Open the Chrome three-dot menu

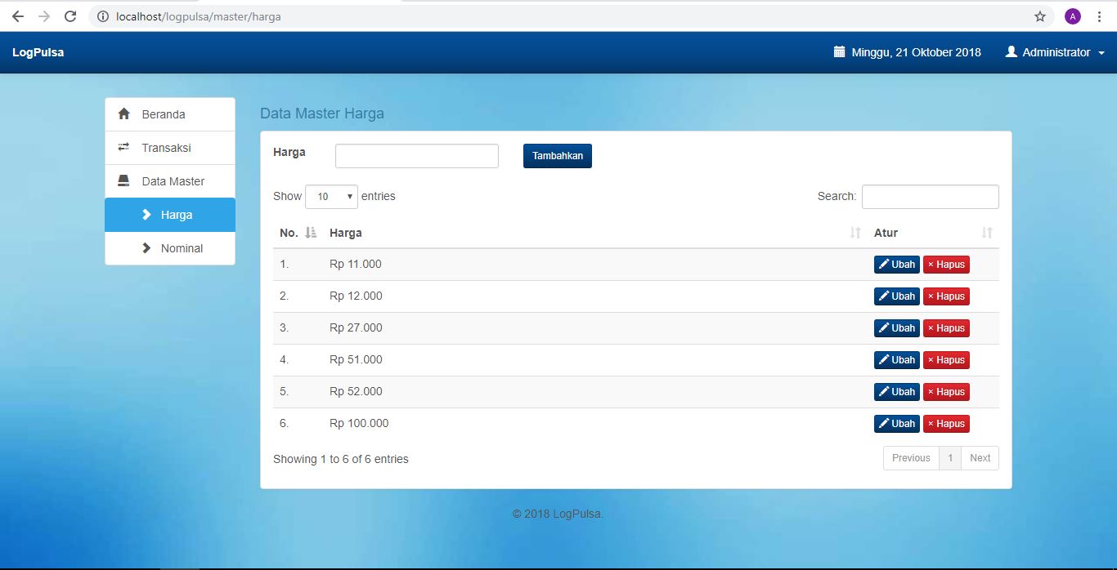pyautogui.click(x=1100, y=16)
